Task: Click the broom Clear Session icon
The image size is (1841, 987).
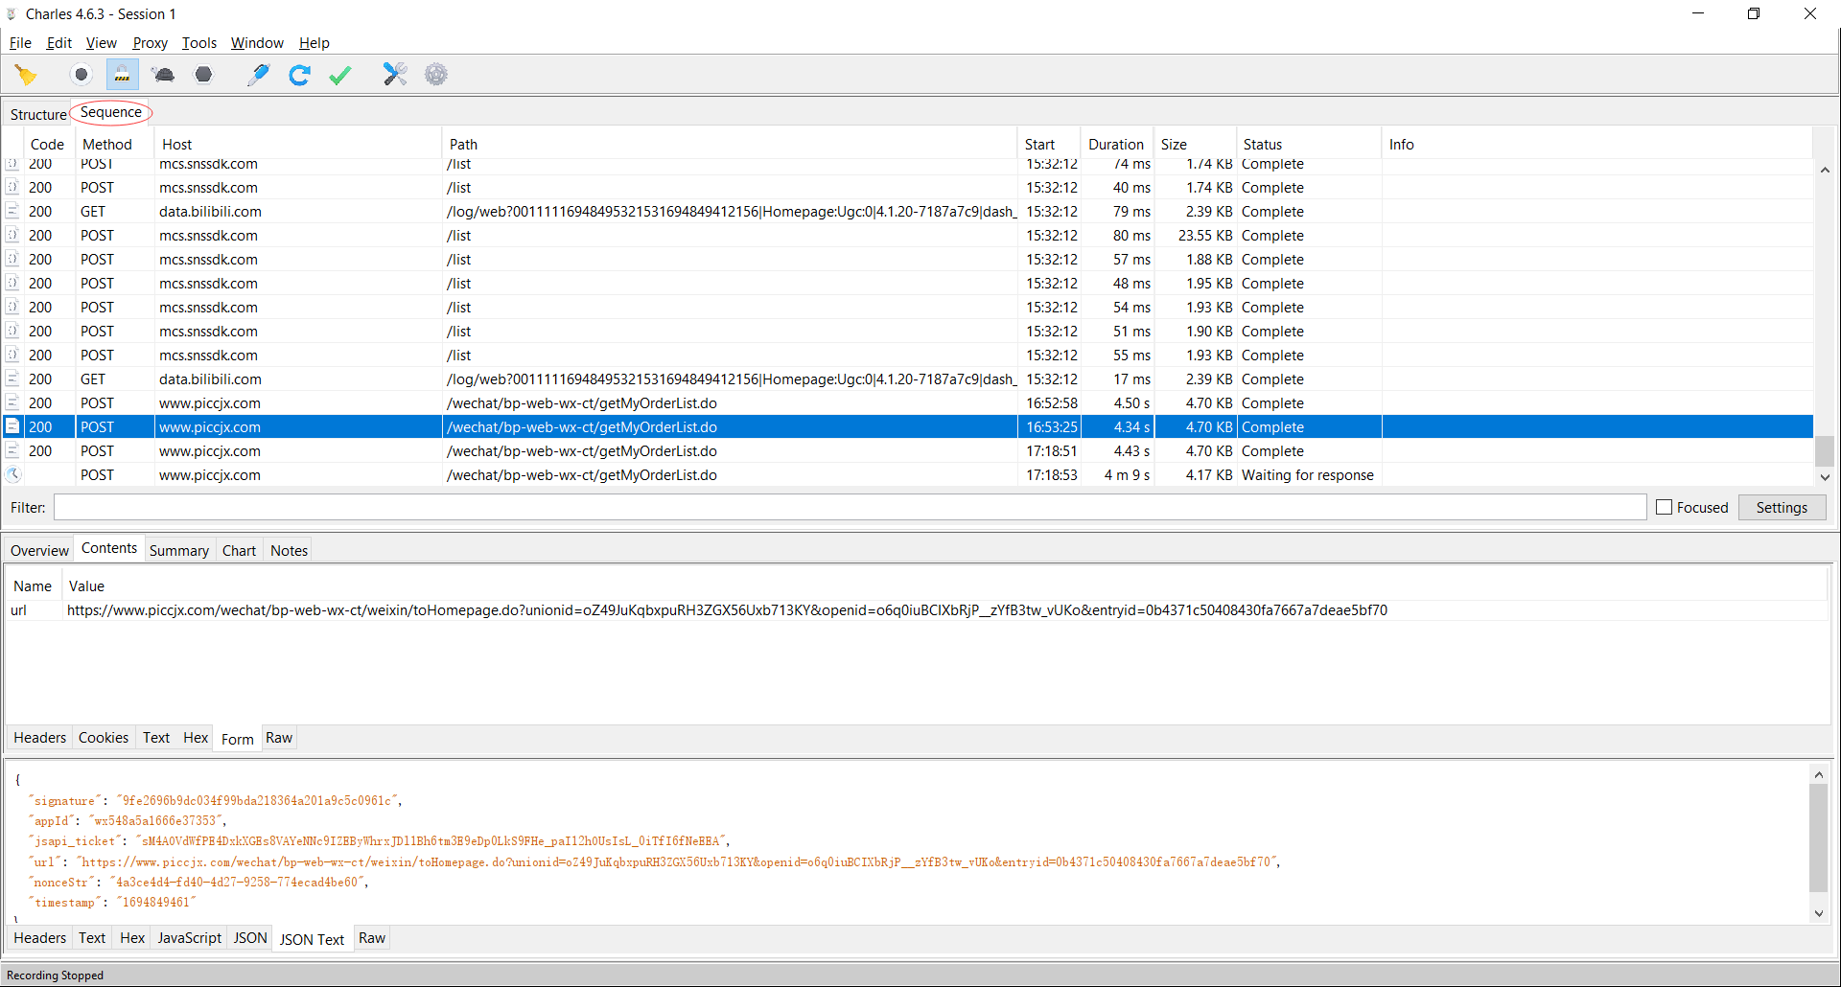Action: 26,75
